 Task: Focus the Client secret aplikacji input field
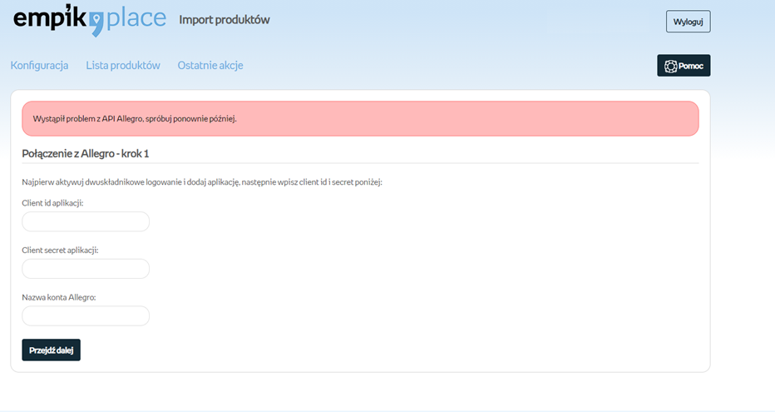[86, 269]
